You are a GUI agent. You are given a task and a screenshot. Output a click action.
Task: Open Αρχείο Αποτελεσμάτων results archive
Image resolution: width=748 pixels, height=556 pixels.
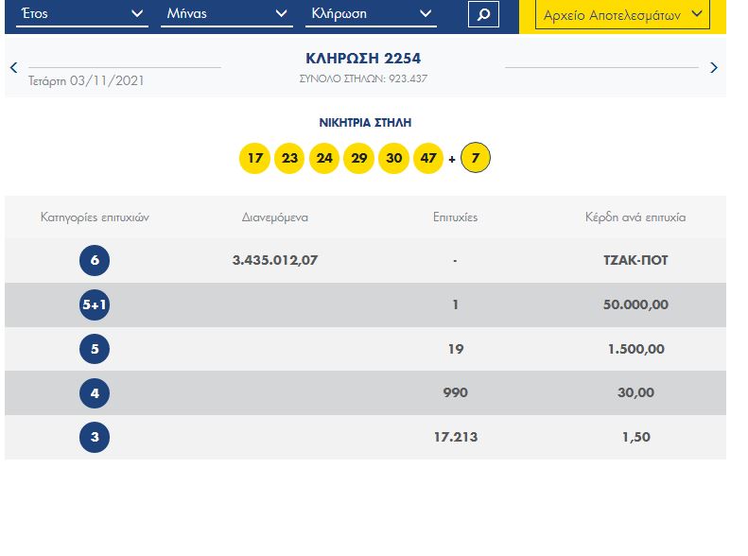click(x=622, y=15)
